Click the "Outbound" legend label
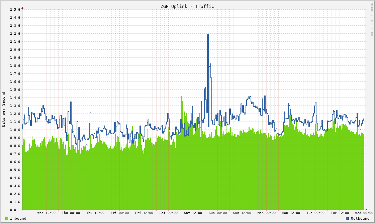 point(360,218)
